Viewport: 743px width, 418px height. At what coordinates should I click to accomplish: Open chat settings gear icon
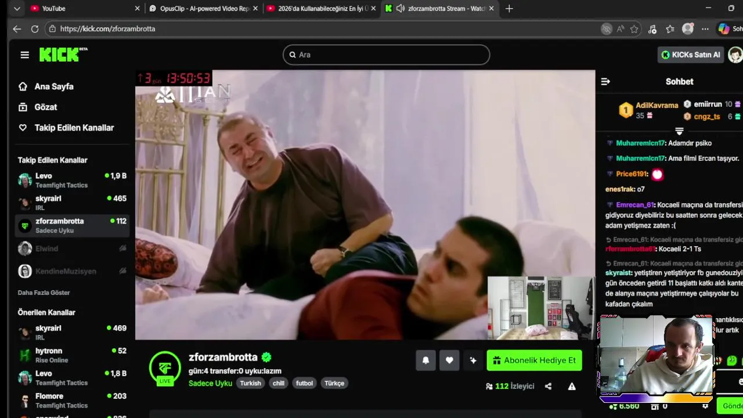pyautogui.click(x=705, y=406)
